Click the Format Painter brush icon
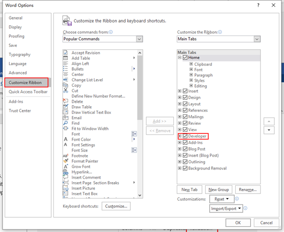284x232 pixels. (66, 161)
